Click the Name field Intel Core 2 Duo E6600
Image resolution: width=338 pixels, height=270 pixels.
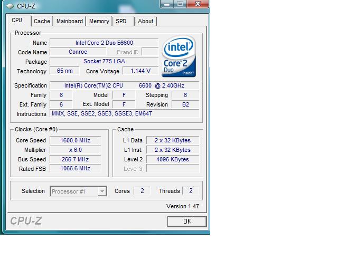(104, 43)
